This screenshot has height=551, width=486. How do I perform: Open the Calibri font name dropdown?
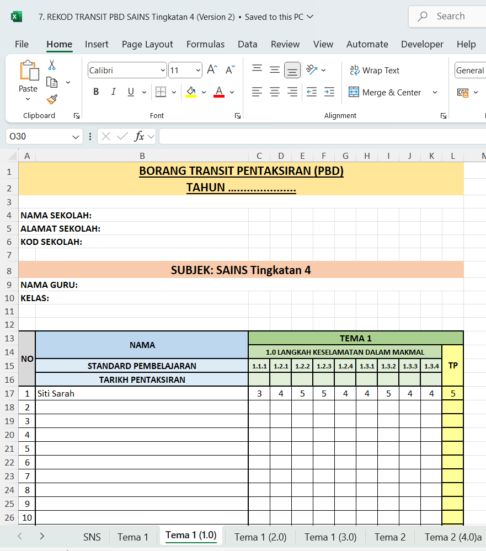coord(163,70)
